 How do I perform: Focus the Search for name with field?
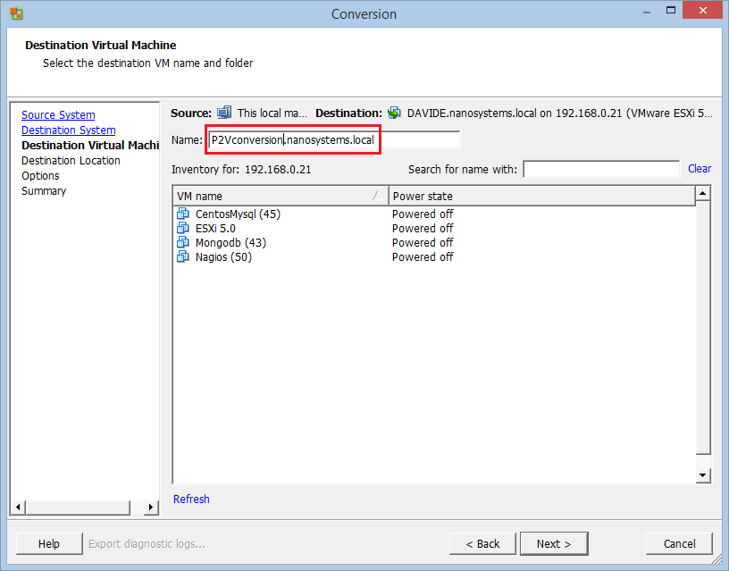tap(601, 169)
